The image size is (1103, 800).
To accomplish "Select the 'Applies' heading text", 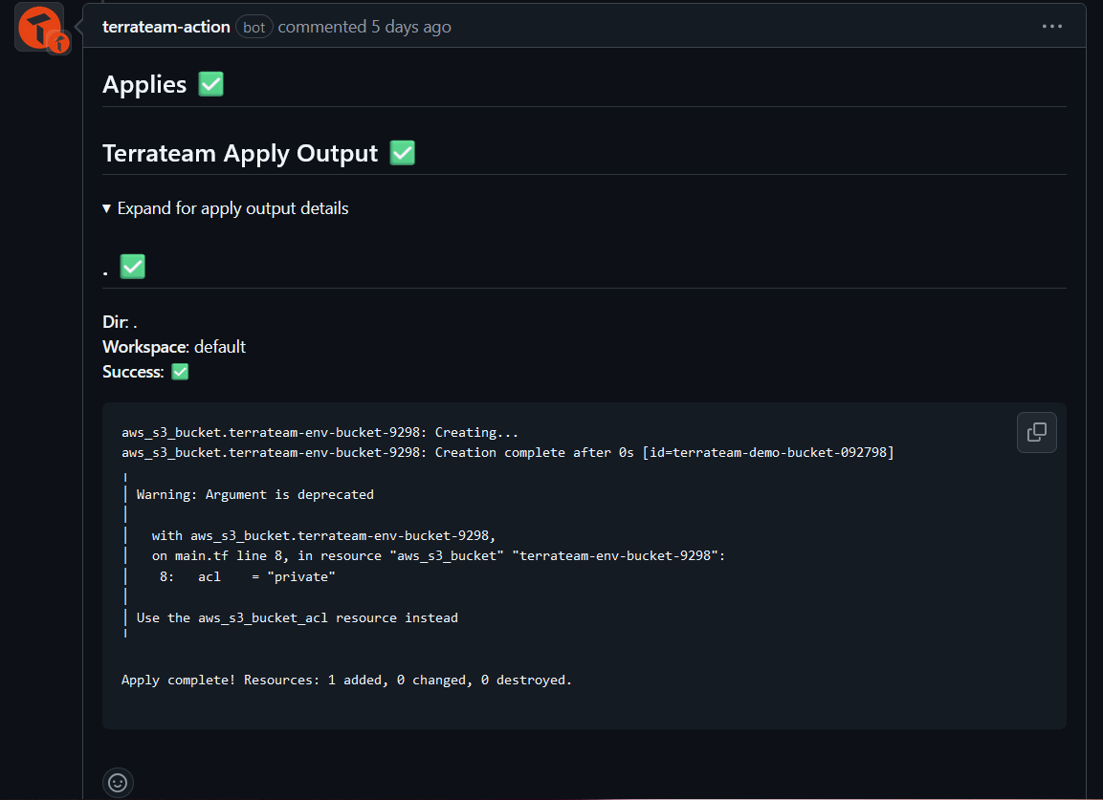I will pos(144,84).
